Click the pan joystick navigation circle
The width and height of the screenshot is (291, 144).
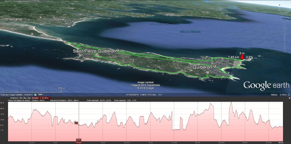284,18
